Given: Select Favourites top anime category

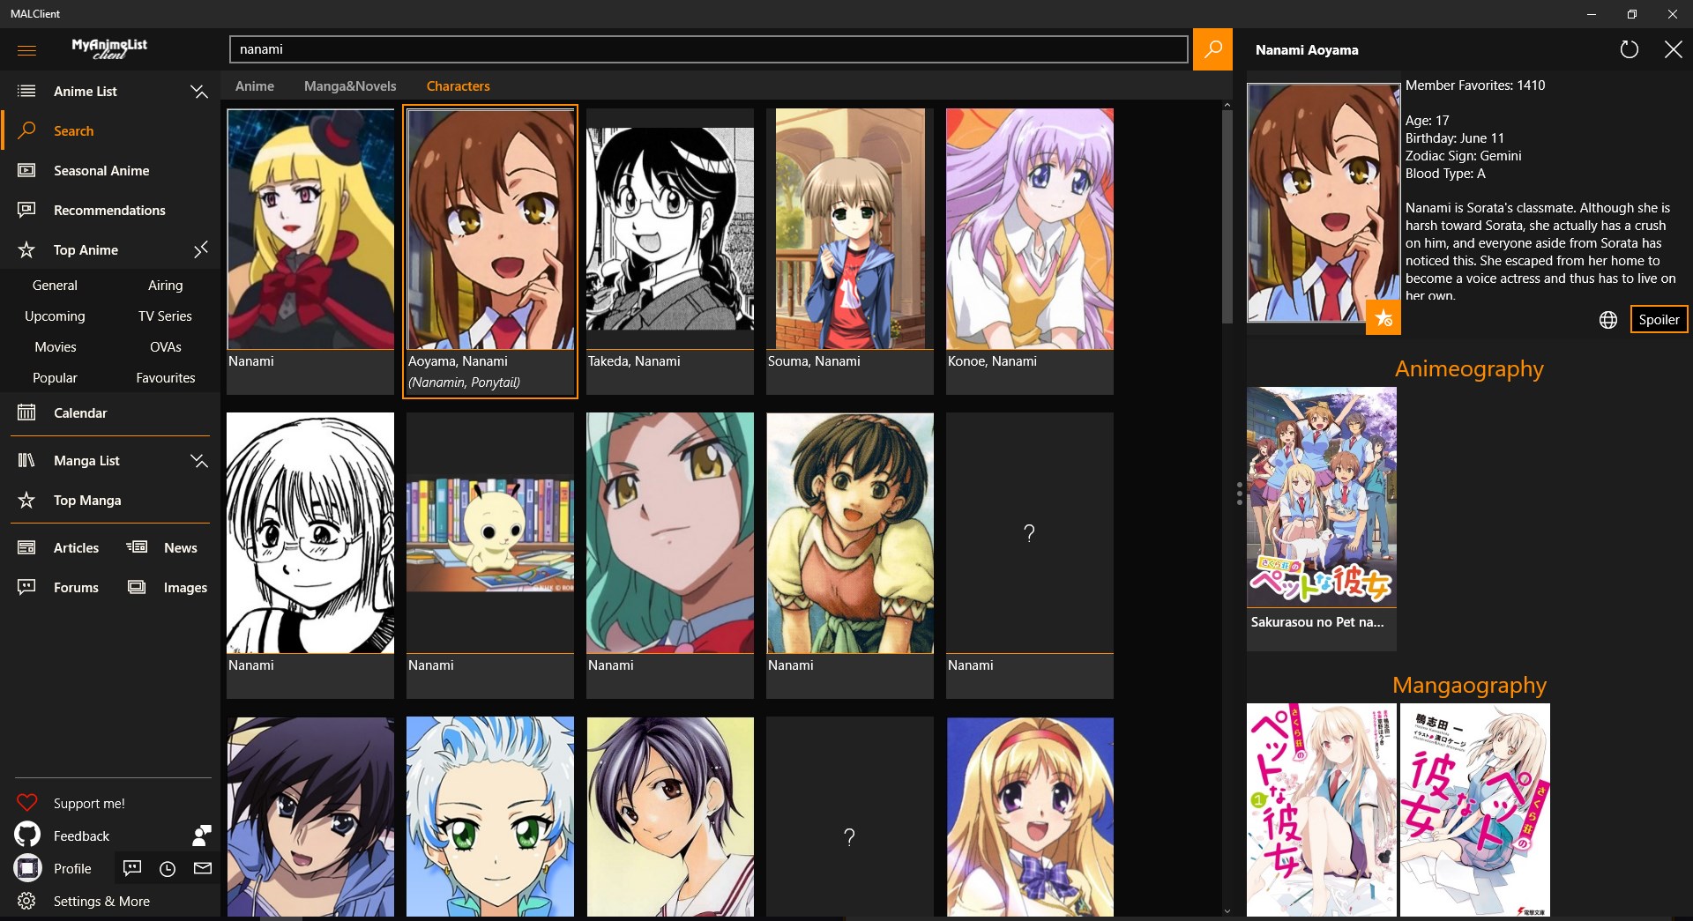Looking at the screenshot, I should tap(166, 378).
